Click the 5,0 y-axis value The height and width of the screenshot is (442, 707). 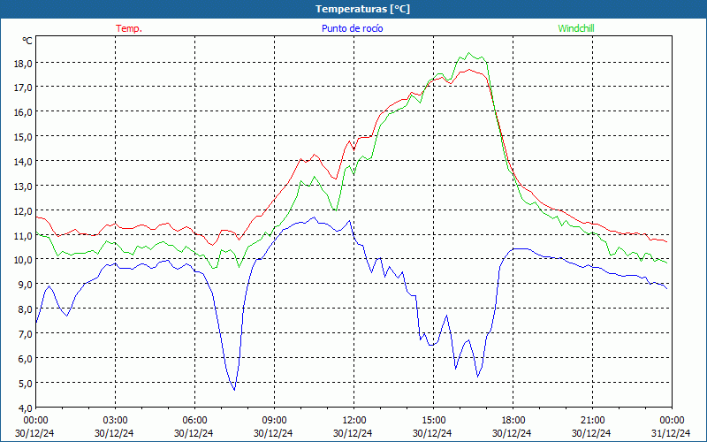[x=25, y=385]
